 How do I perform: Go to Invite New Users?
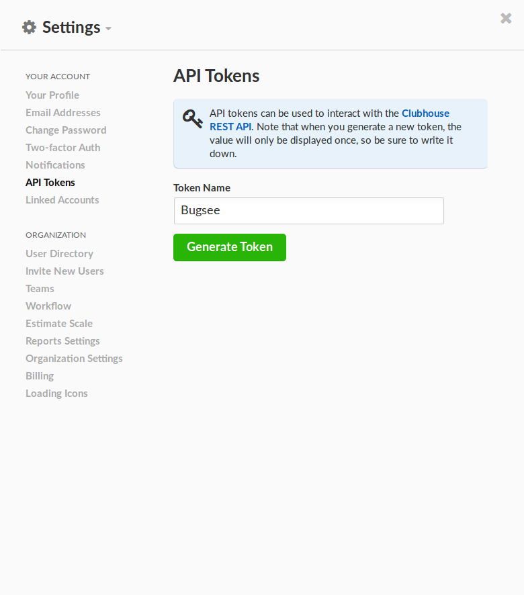point(64,271)
